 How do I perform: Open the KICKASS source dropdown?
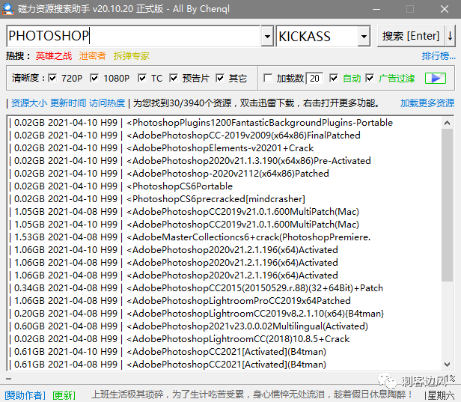[364, 36]
